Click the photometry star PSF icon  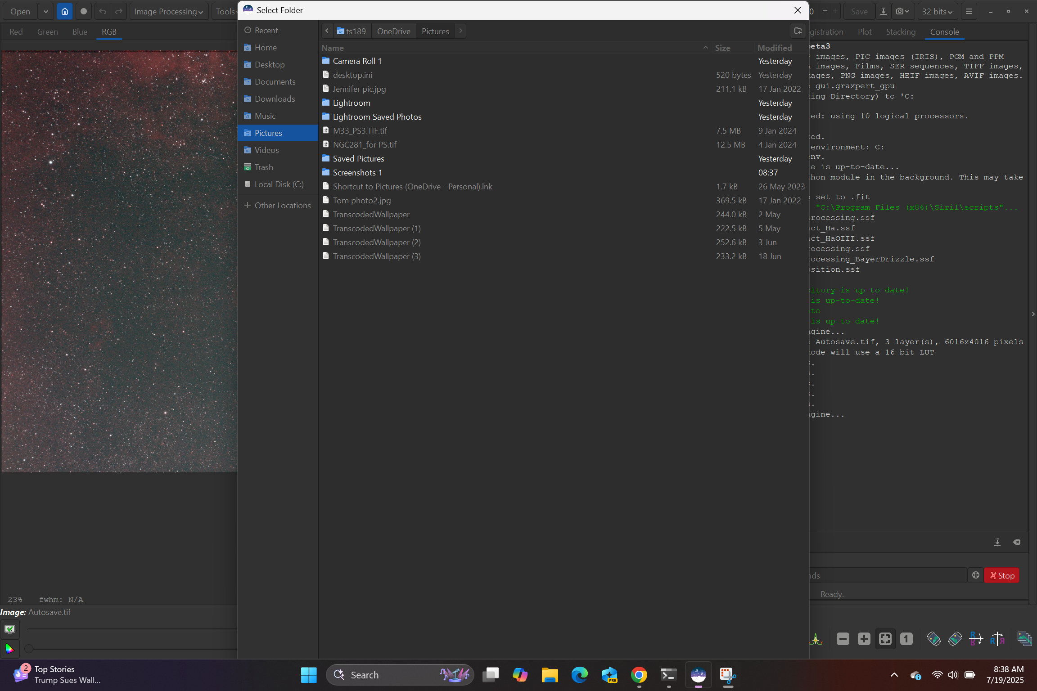[815, 639]
